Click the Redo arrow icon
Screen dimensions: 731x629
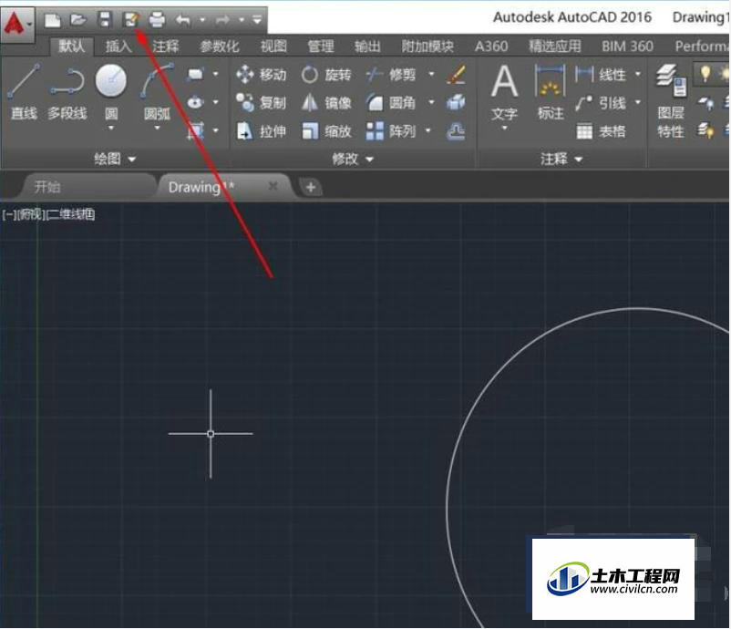[222, 21]
